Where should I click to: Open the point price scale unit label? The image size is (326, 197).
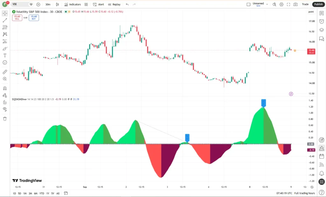(x=311, y=12)
